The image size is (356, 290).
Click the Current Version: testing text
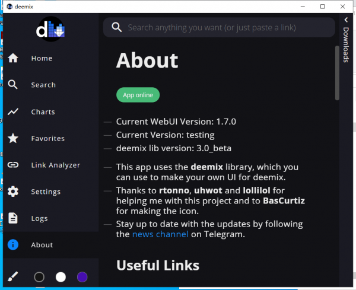coord(166,135)
